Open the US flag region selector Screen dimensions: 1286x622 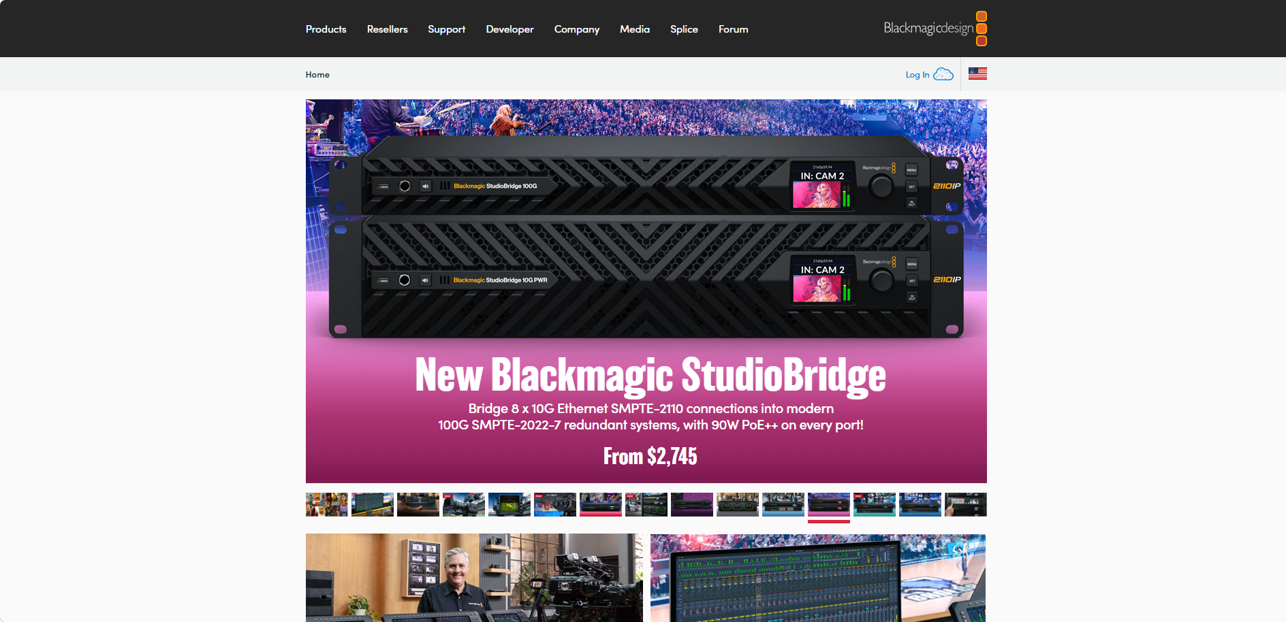(977, 73)
